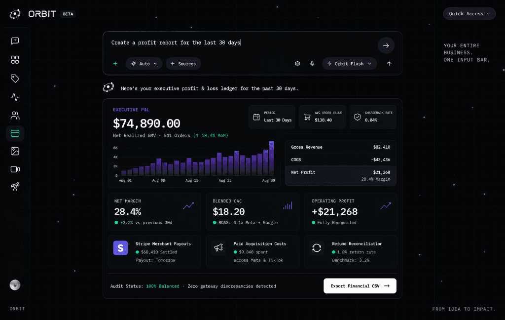Open the price tag sidebar icon
This screenshot has height=320, width=505.
tap(15, 79)
